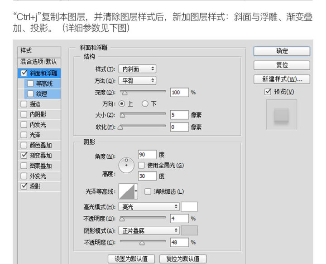Viewport: 326px width, 264px height.
Task: Click the 深度 depth slider
Action: pyautogui.click(x=142, y=92)
